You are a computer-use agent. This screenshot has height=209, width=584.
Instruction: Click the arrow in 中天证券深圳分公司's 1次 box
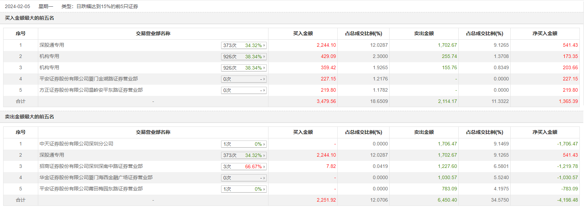[264, 144]
